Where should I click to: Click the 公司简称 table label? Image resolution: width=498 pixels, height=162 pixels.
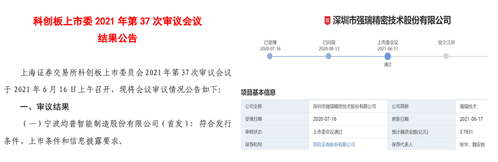point(400,106)
